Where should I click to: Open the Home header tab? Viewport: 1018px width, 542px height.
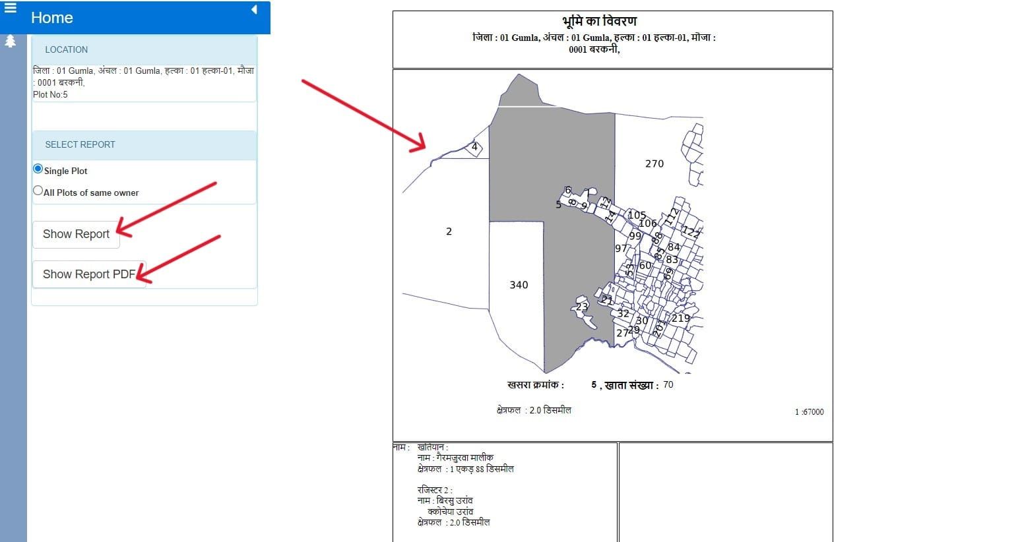pos(52,18)
